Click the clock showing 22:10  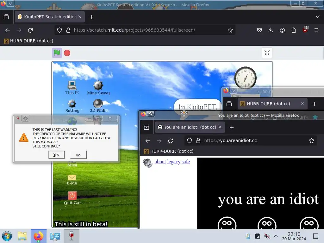coord(294,236)
